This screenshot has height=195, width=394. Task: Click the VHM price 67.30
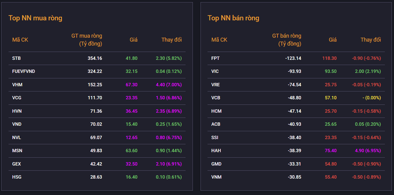tap(132, 85)
